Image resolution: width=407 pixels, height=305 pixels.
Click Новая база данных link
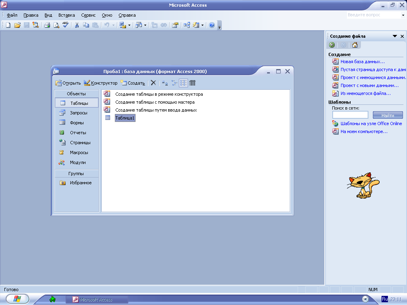[362, 62]
